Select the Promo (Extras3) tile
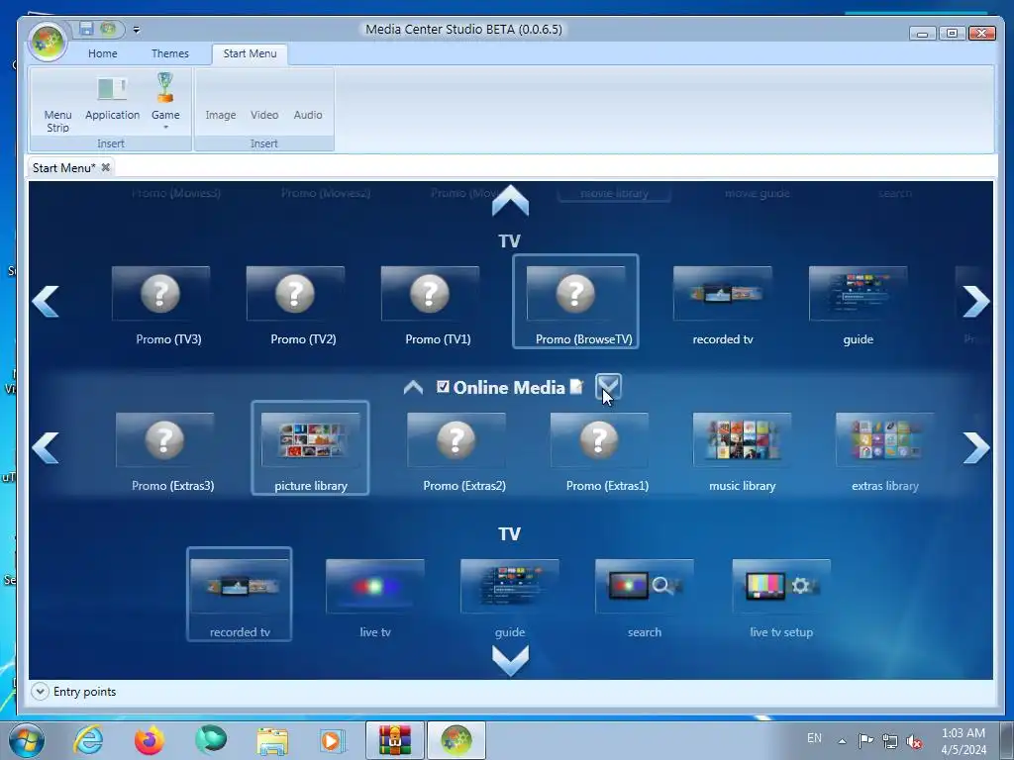The height and width of the screenshot is (760, 1014). coord(165,450)
